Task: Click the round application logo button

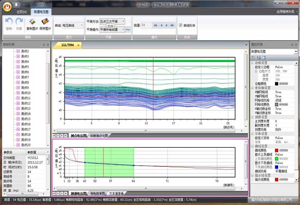Action: click(7, 7)
